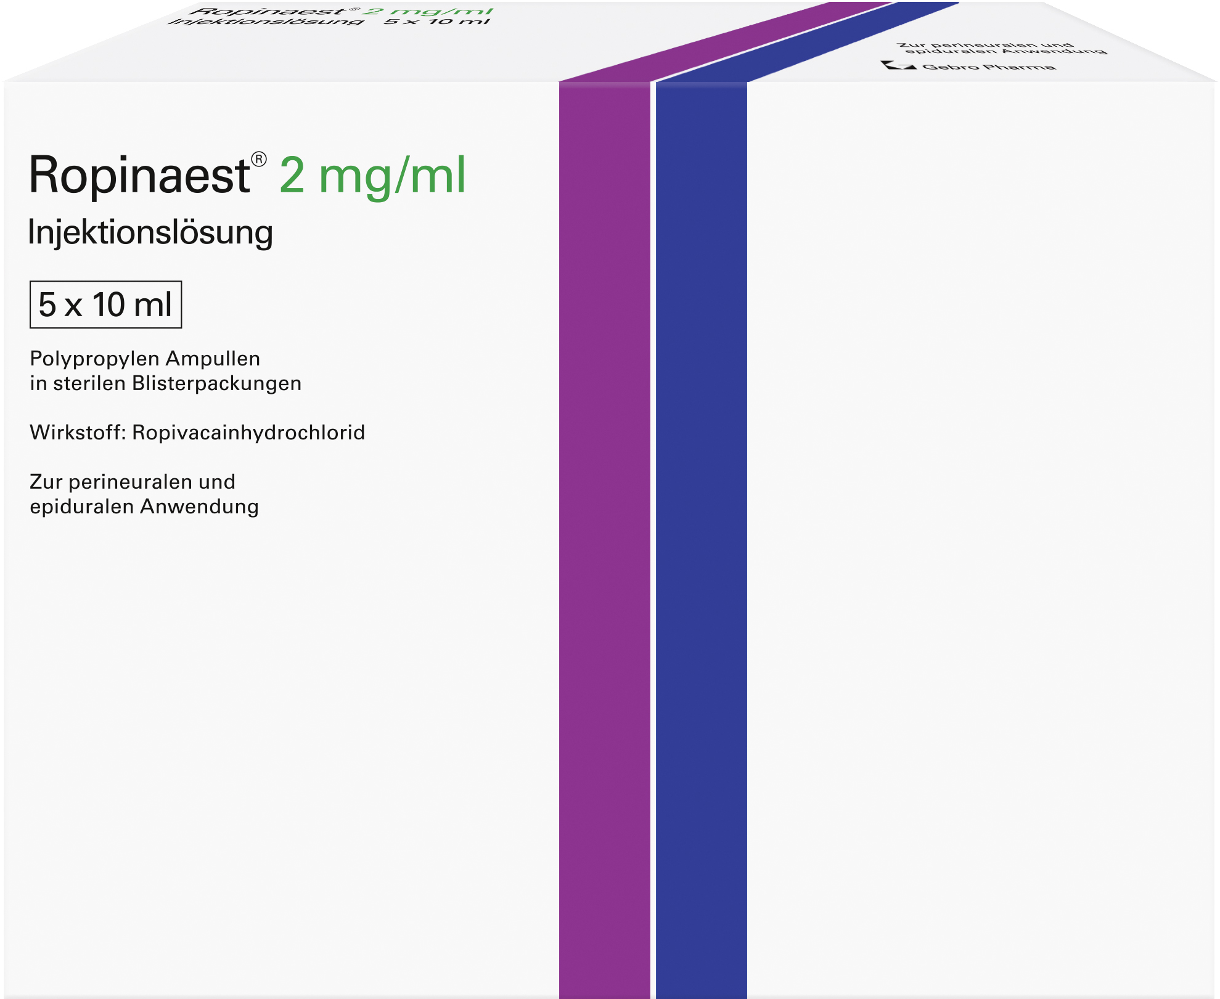The width and height of the screenshot is (1220, 999).
Task: Click the 'Gebro Pharma' text on the top flap
Action: pyautogui.click(x=989, y=67)
